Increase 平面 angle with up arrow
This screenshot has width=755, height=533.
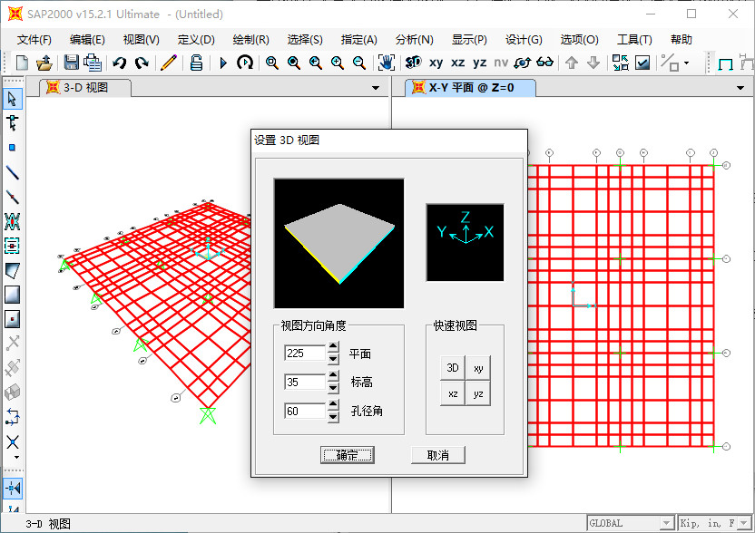(x=333, y=346)
